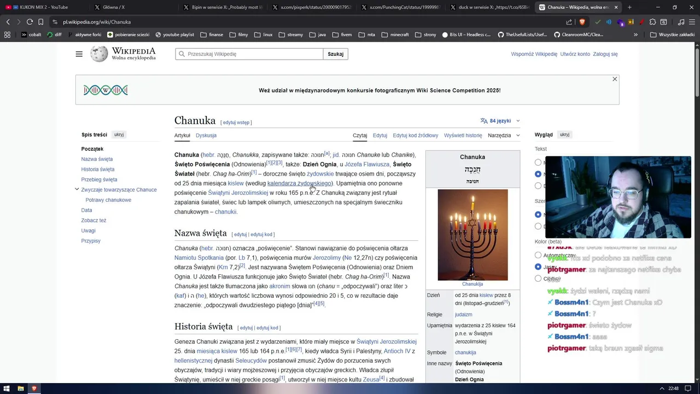Close the Wiki Science Competition banner

[615, 79]
